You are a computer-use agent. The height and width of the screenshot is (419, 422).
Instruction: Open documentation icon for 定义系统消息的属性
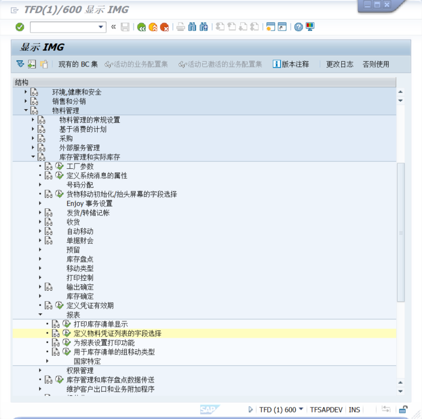[49, 176]
